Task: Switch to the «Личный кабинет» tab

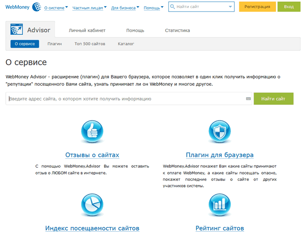Action: click(x=87, y=30)
